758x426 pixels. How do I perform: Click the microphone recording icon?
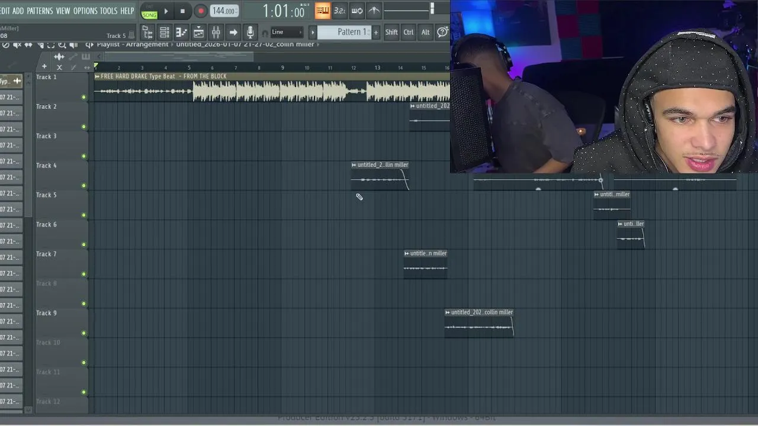tap(250, 32)
